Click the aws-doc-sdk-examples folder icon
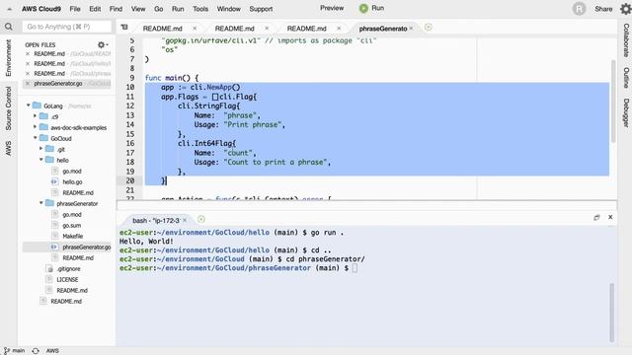 coord(43,127)
